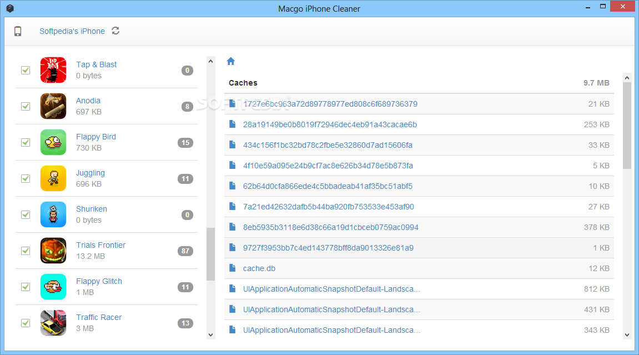Click the file list scrollbar thumb
Screen dimensions: 639x355
[627, 126]
